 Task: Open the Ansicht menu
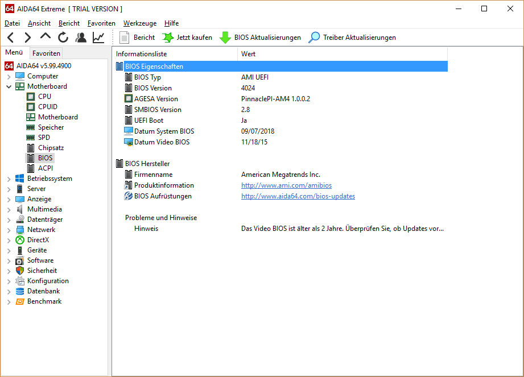(39, 23)
